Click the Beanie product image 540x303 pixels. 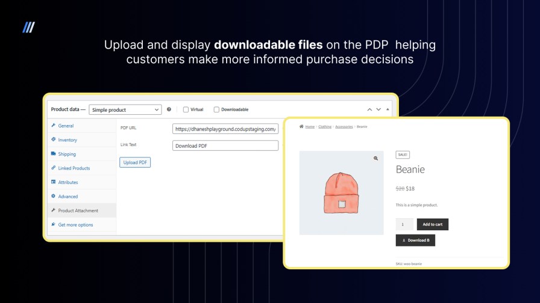tap(341, 193)
